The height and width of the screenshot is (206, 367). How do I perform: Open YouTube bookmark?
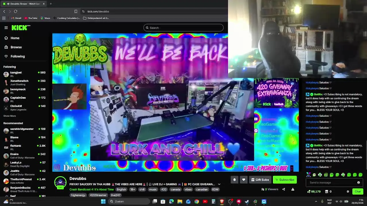31,18
